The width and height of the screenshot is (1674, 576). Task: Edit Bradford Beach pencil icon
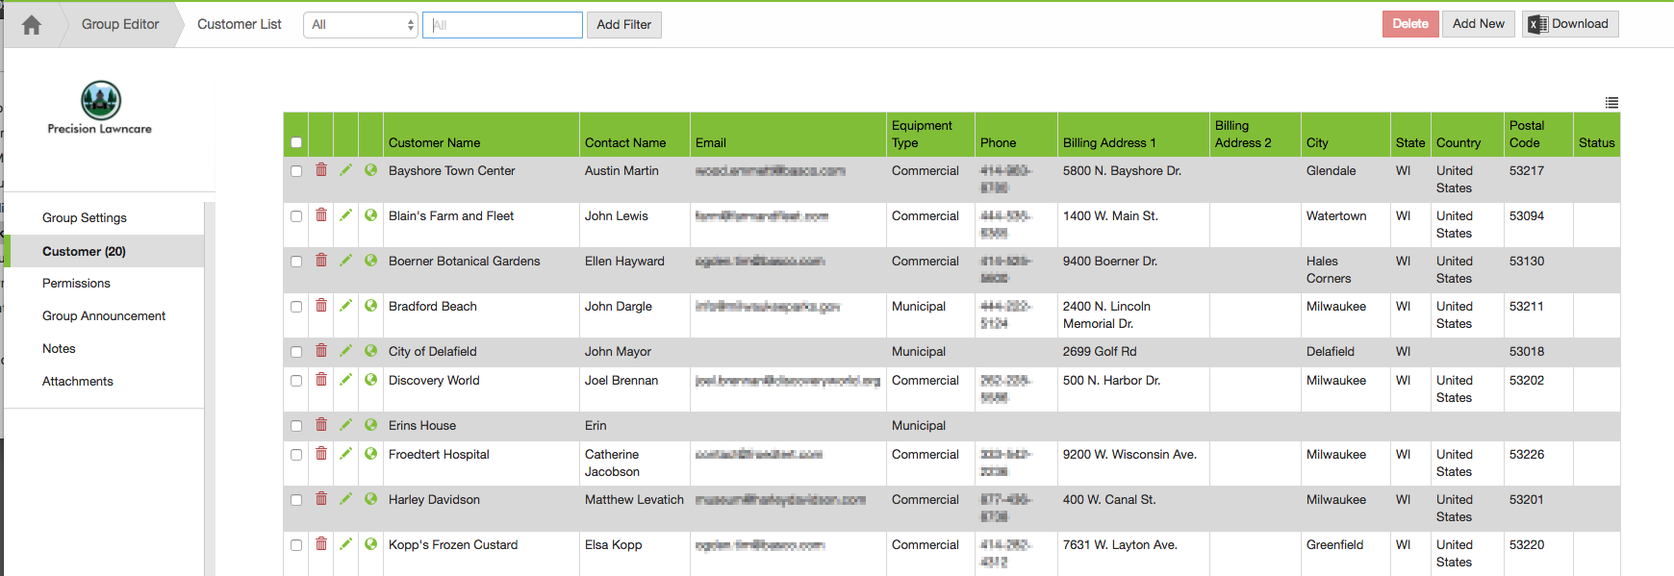click(x=345, y=306)
